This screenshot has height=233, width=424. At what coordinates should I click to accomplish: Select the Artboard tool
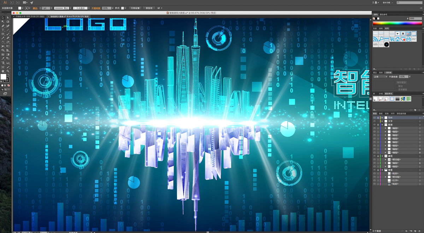[3, 67]
